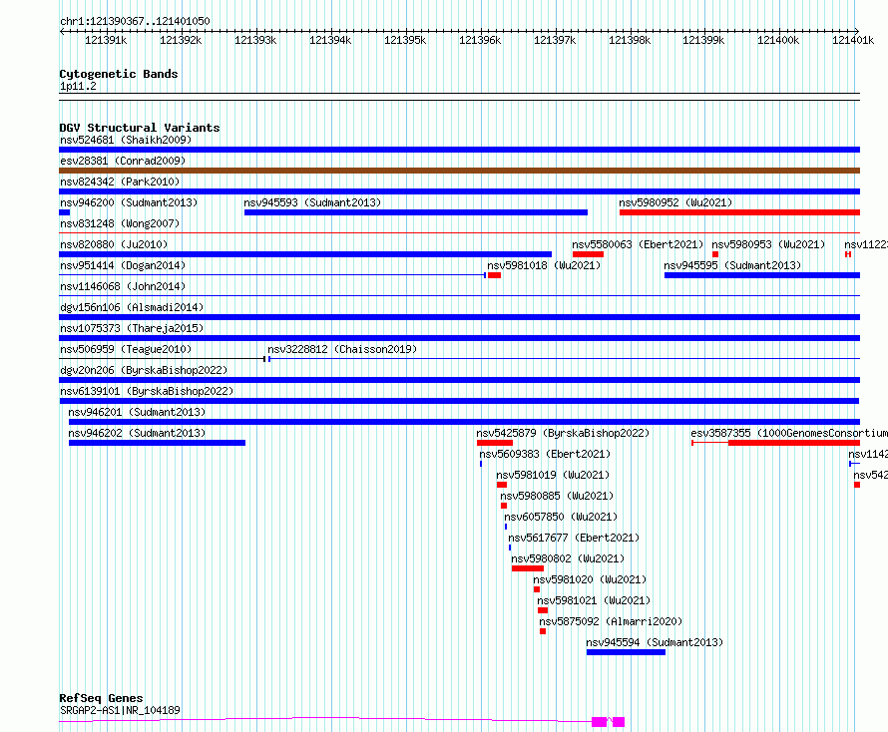
Task: Click the 121398k ruler position
Action: coord(630,40)
